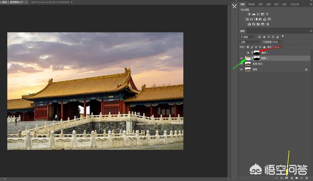Add a Black & White adjustment
This screenshot has height=181, width=313.
[256, 20]
